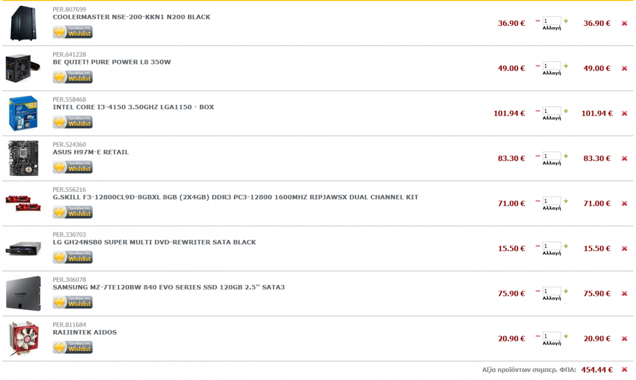
Task: Apply quantity change for G.Skill RAM kit
Action: point(551,208)
